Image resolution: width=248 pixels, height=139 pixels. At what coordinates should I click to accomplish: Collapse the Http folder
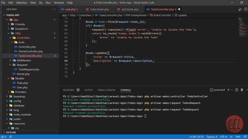pos(9,33)
